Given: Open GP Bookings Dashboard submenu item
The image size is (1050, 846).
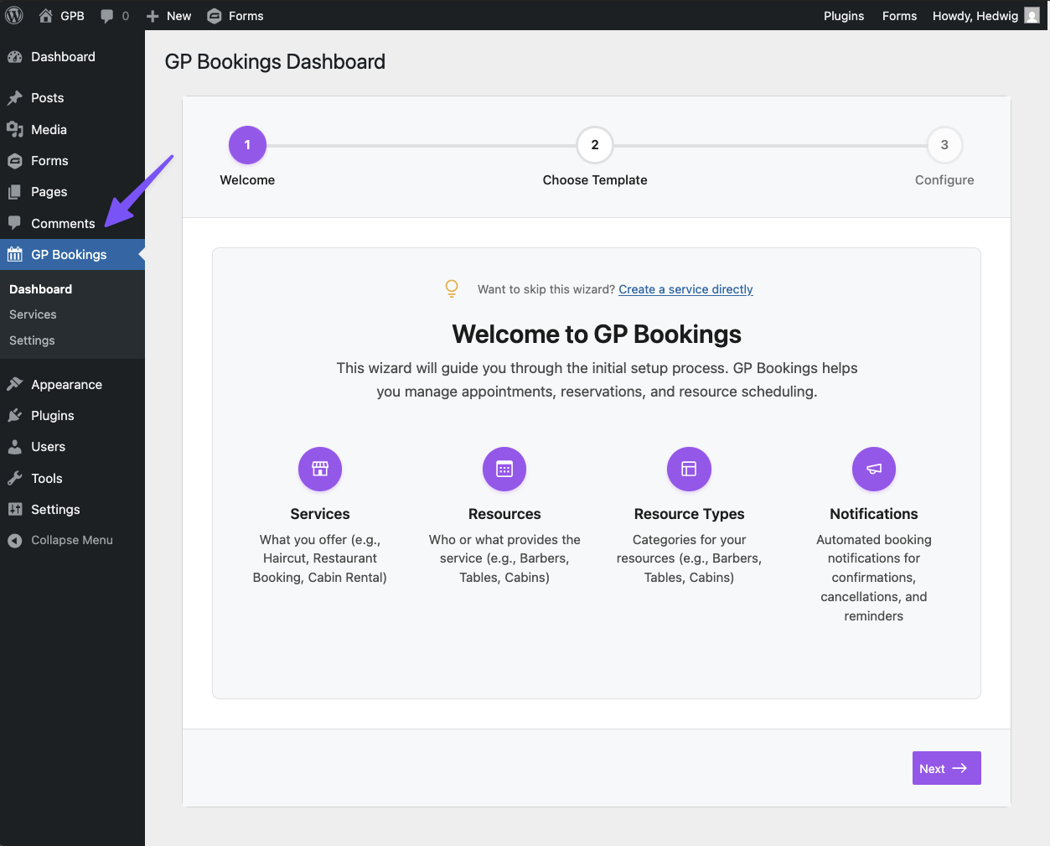Looking at the screenshot, I should coord(41,289).
